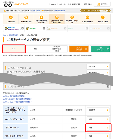Click the eo光電話 mascot icon
The height and width of the screenshot is (139, 113).
pos(27,29)
